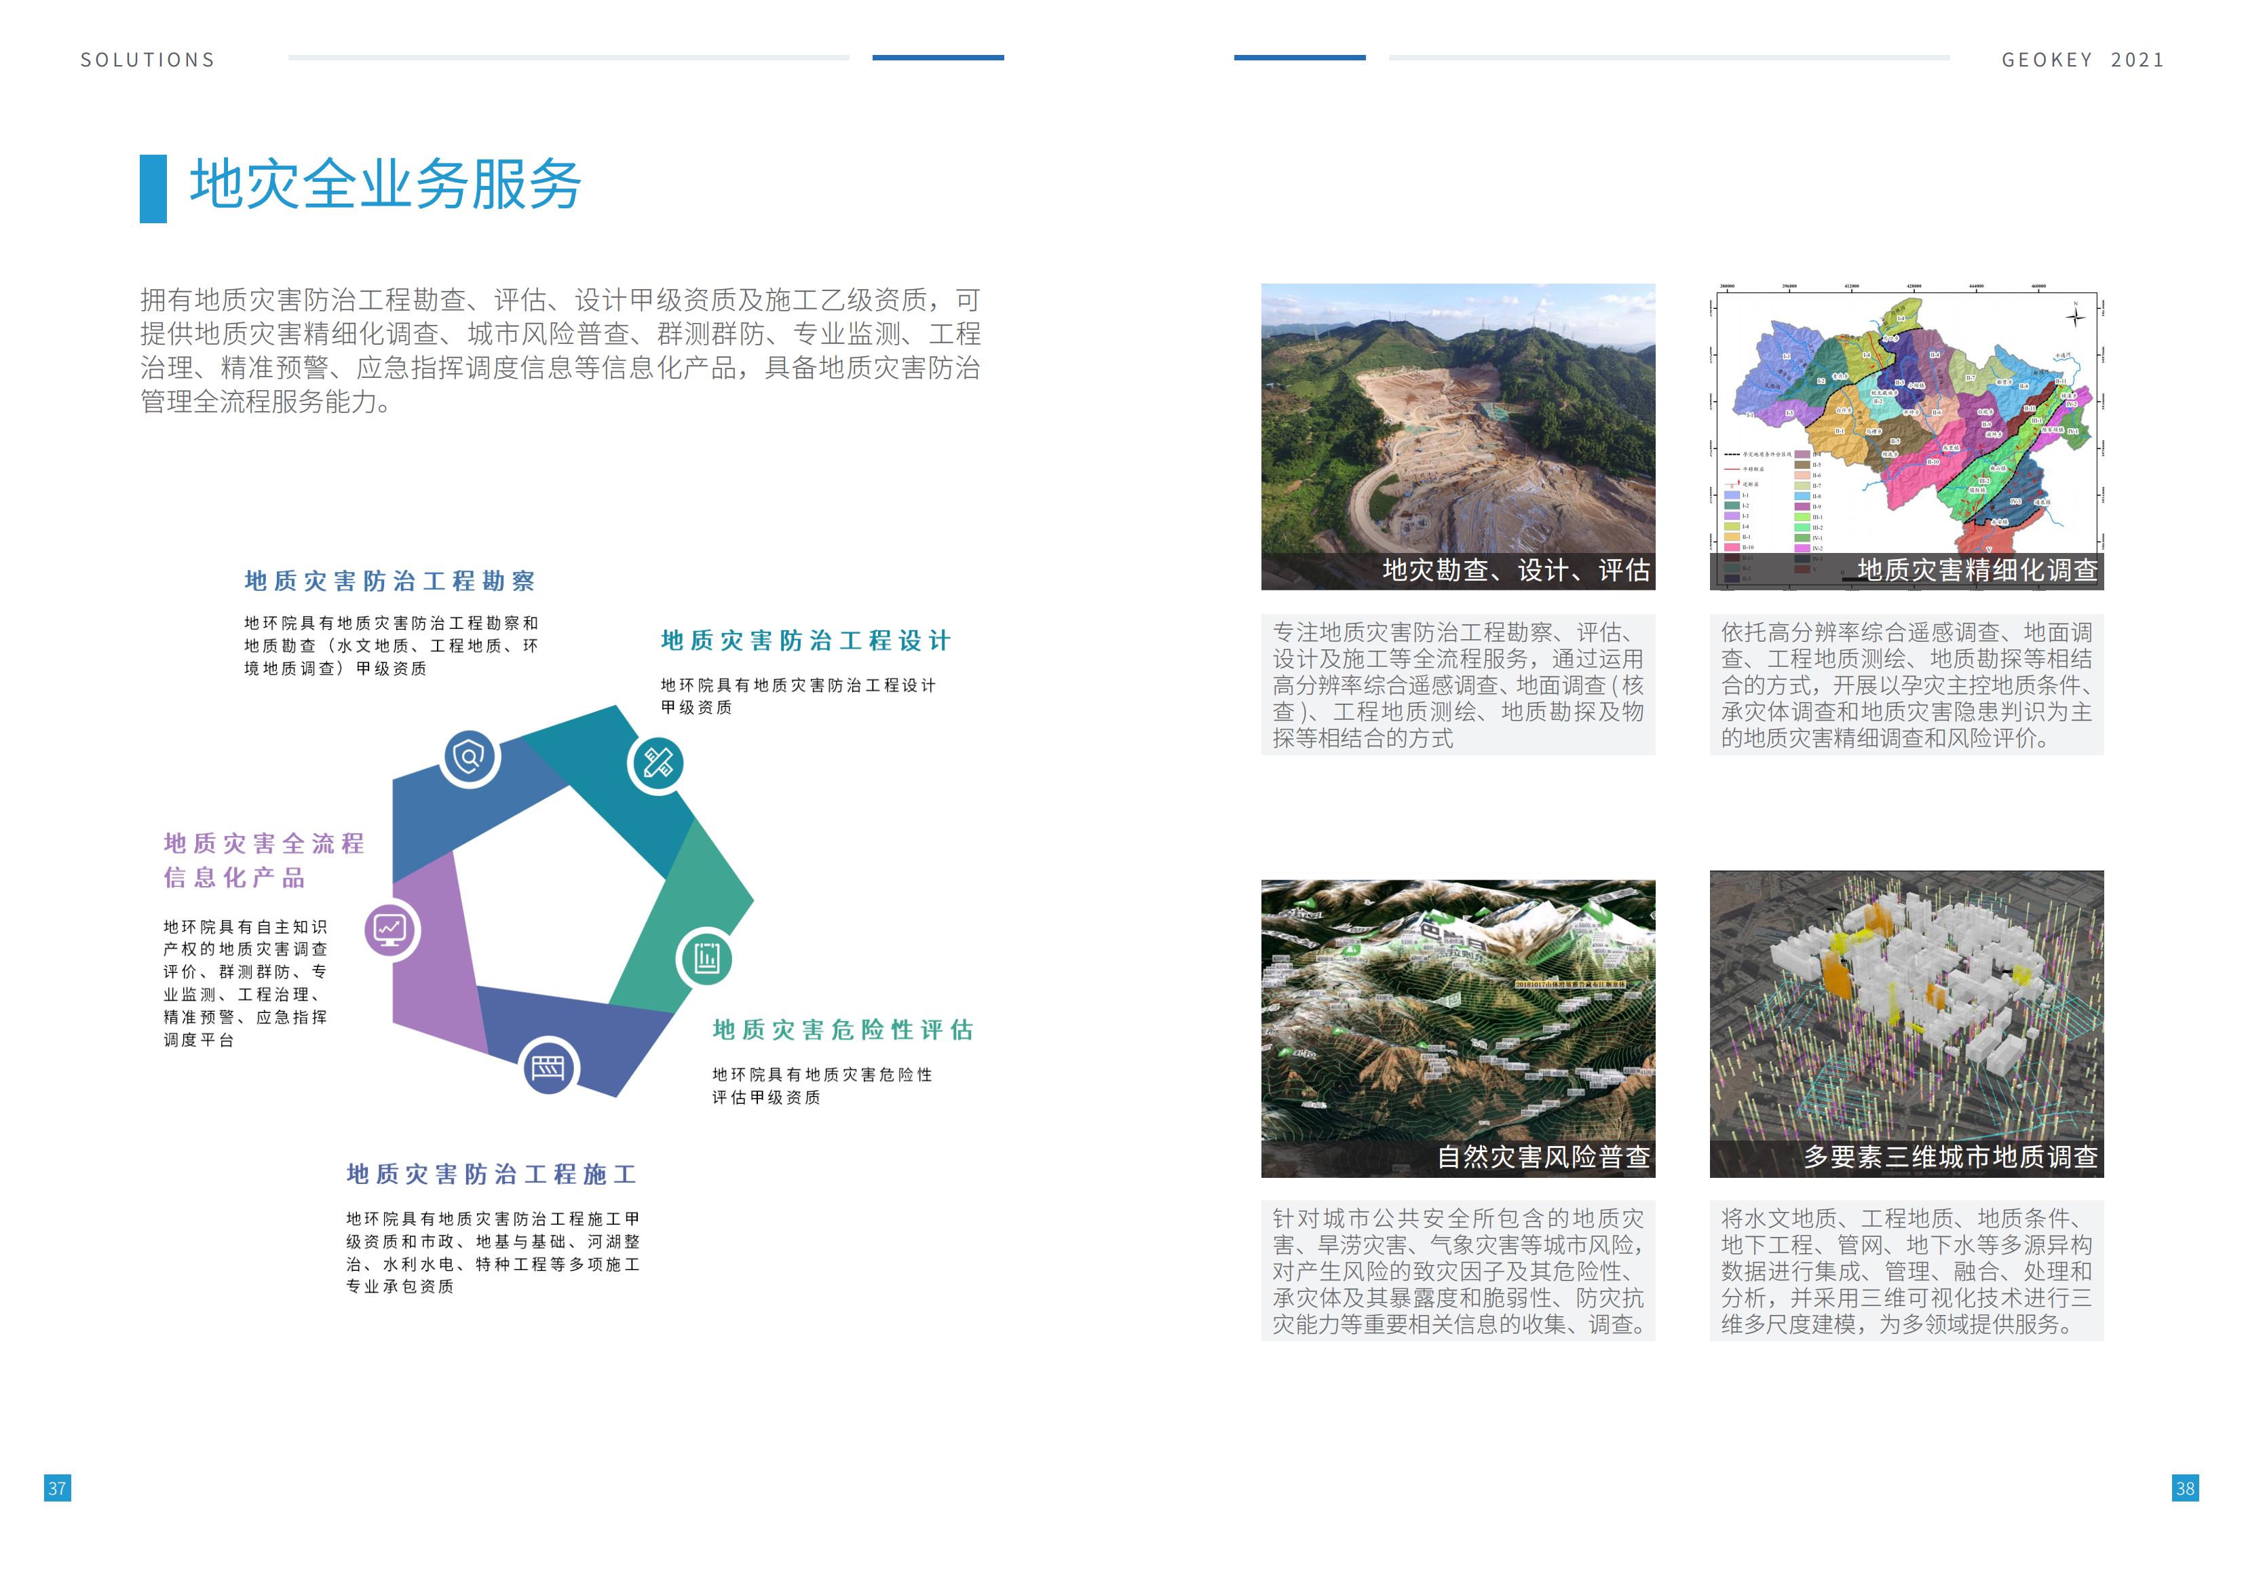Click the pencil-ruler design icon
This screenshot has height=1587, width=2244.
[658, 762]
